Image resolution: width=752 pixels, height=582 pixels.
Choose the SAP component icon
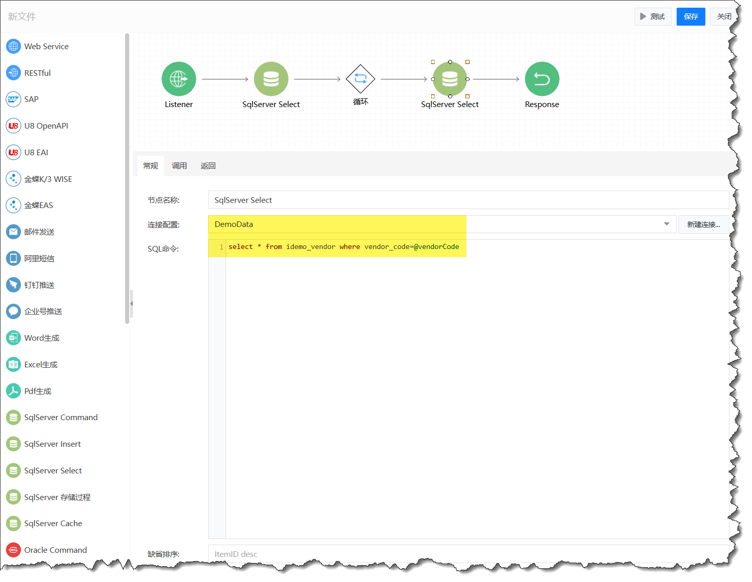coord(13,99)
